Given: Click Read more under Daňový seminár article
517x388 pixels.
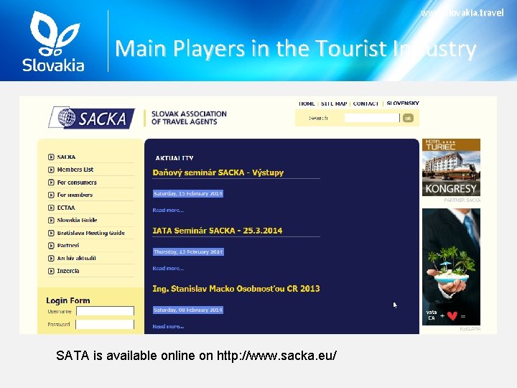Looking at the screenshot, I should (168, 210).
